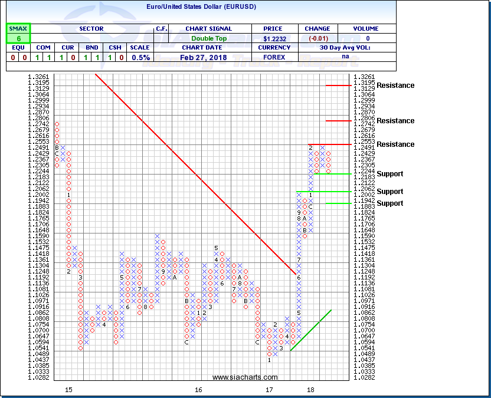Click the Resistance label near 1.3195
491x398 pixels.
pos(395,85)
